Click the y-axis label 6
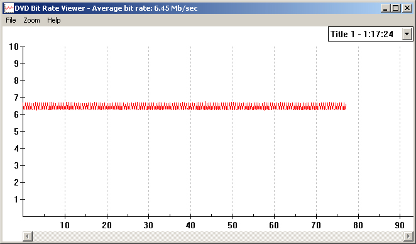Screen dimensions: 416x244 pyautogui.click(x=16, y=114)
